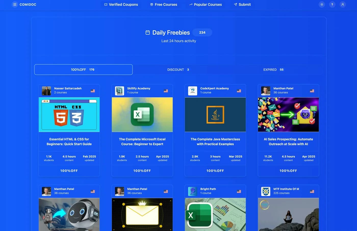Click instructor name Nasser Sattarzadeh

coord(68,88)
